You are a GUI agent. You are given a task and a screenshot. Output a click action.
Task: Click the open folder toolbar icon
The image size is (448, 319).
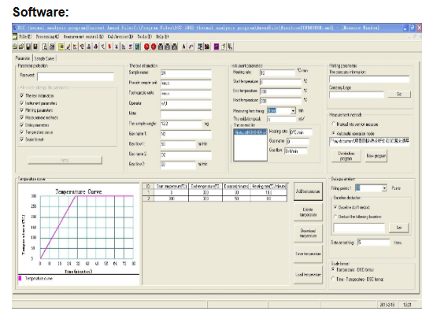(x=21, y=46)
